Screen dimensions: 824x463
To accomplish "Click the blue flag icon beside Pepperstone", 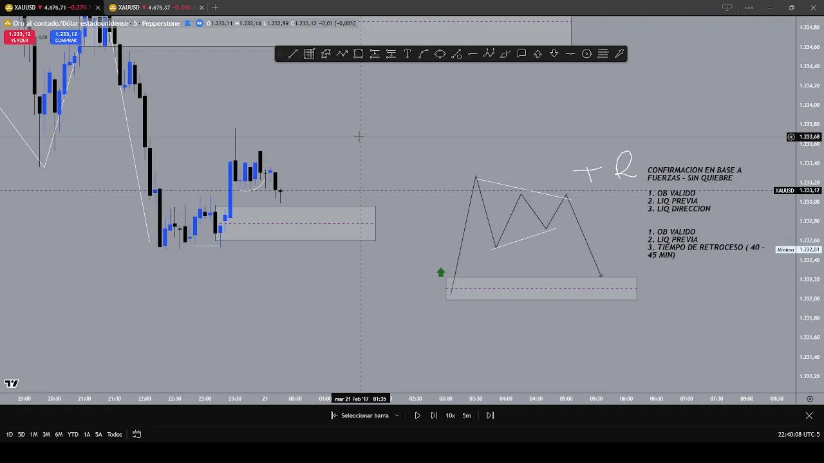I will coord(188,23).
